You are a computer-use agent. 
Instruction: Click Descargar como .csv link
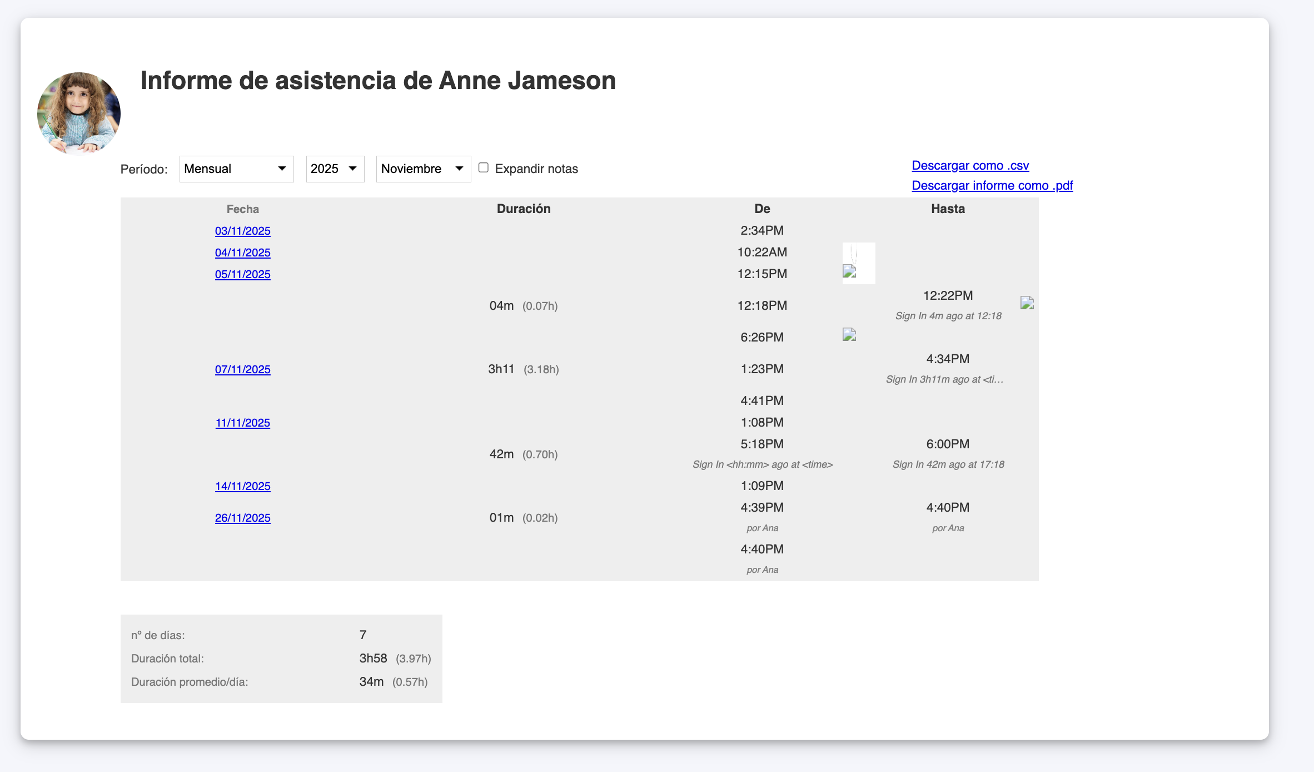(x=970, y=166)
